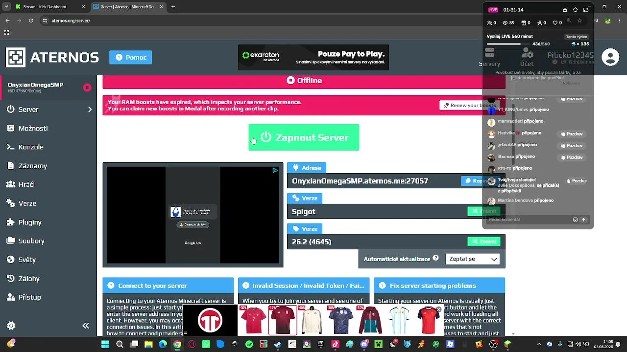Open the Světy globe icon
This screenshot has height=352, width=627.
coord(10,260)
